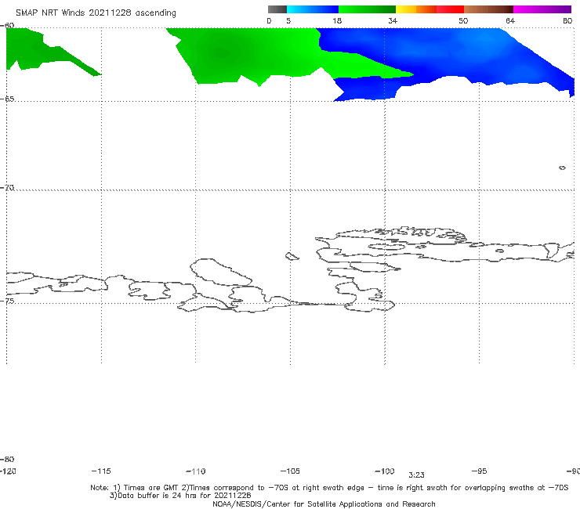Click the colorbar label "18"
The height and width of the screenshot is (509, 580).
[337, 20]
